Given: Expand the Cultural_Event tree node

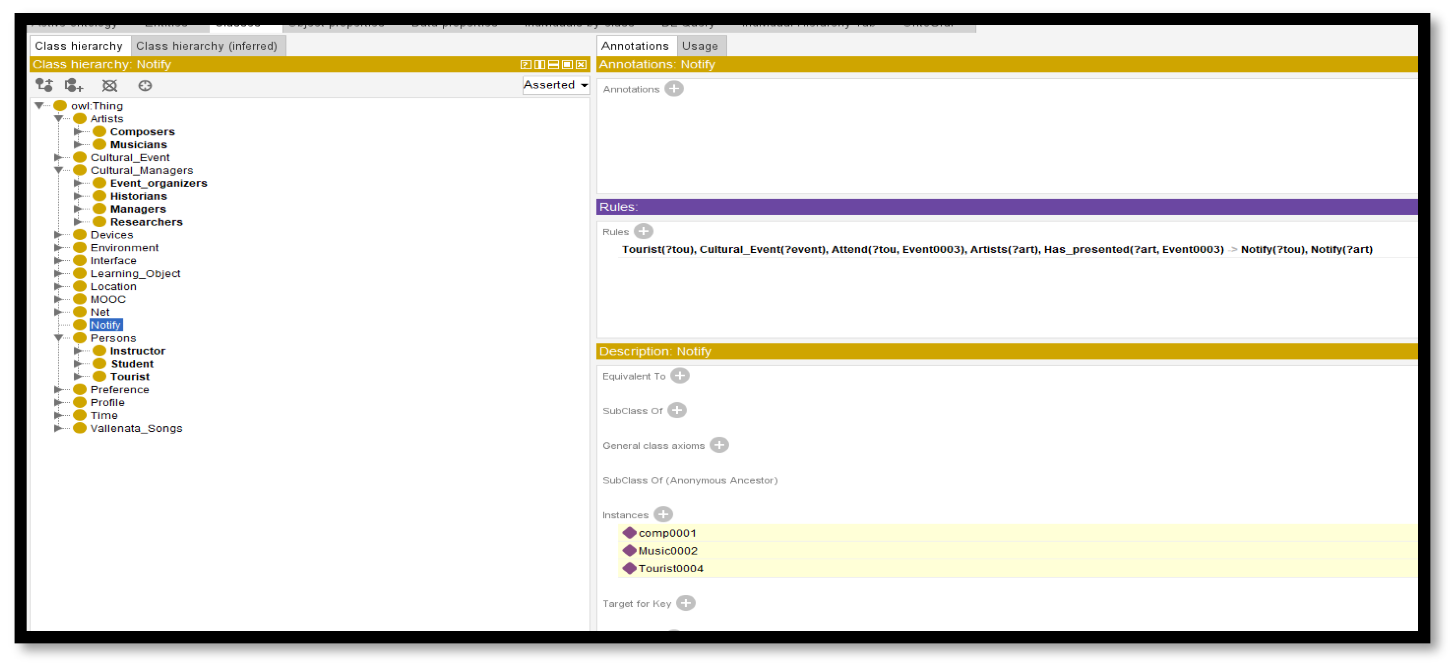Looking at the screenshot, I should (x=59, y=157).
